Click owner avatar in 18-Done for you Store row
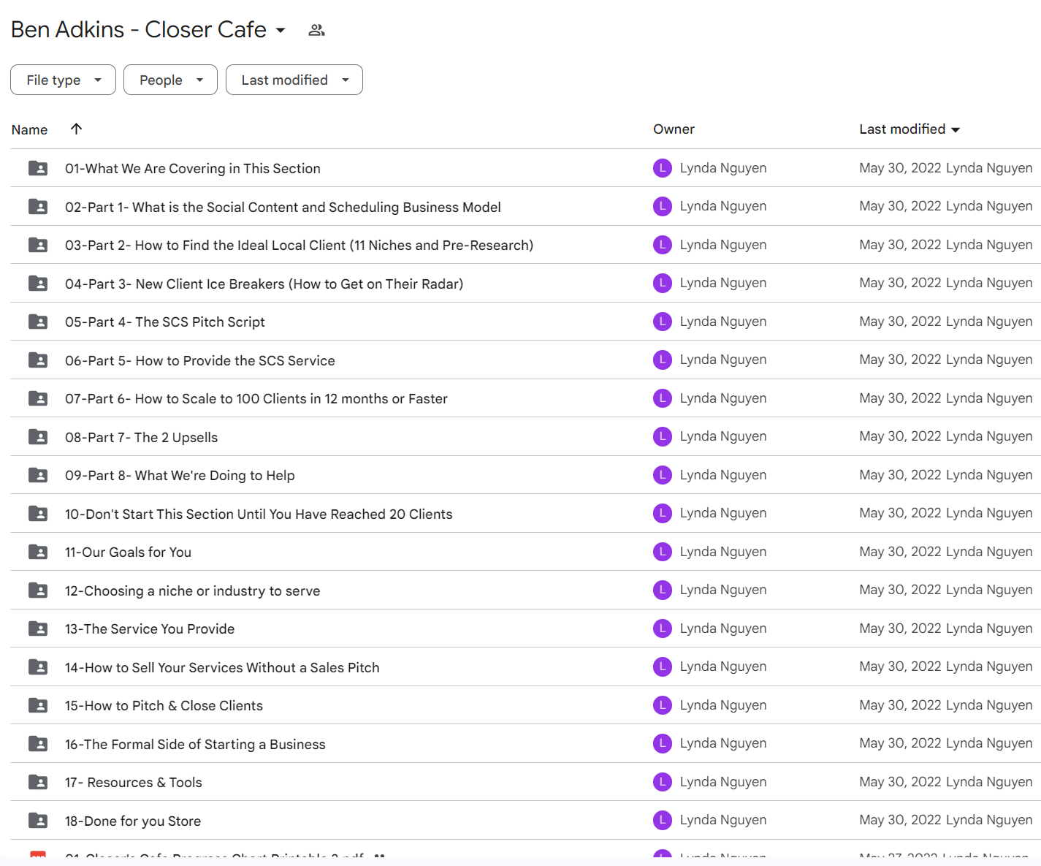This screenshot has width=1041, height=866. [663, 821]
